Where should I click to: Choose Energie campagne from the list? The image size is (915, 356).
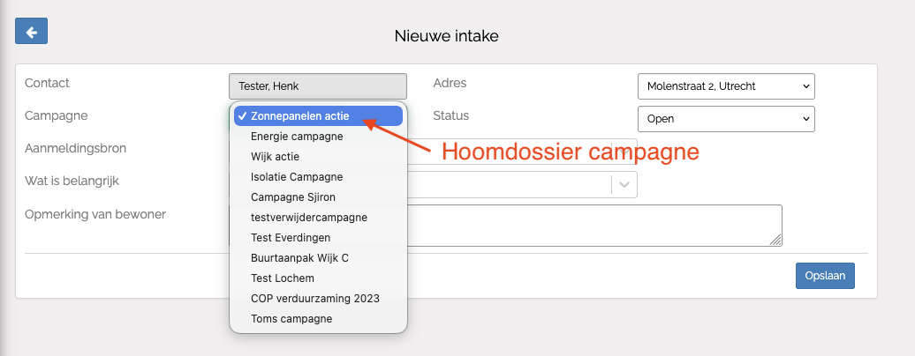(297, 137)
